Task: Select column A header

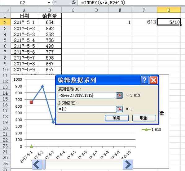Action: (24, 10)
